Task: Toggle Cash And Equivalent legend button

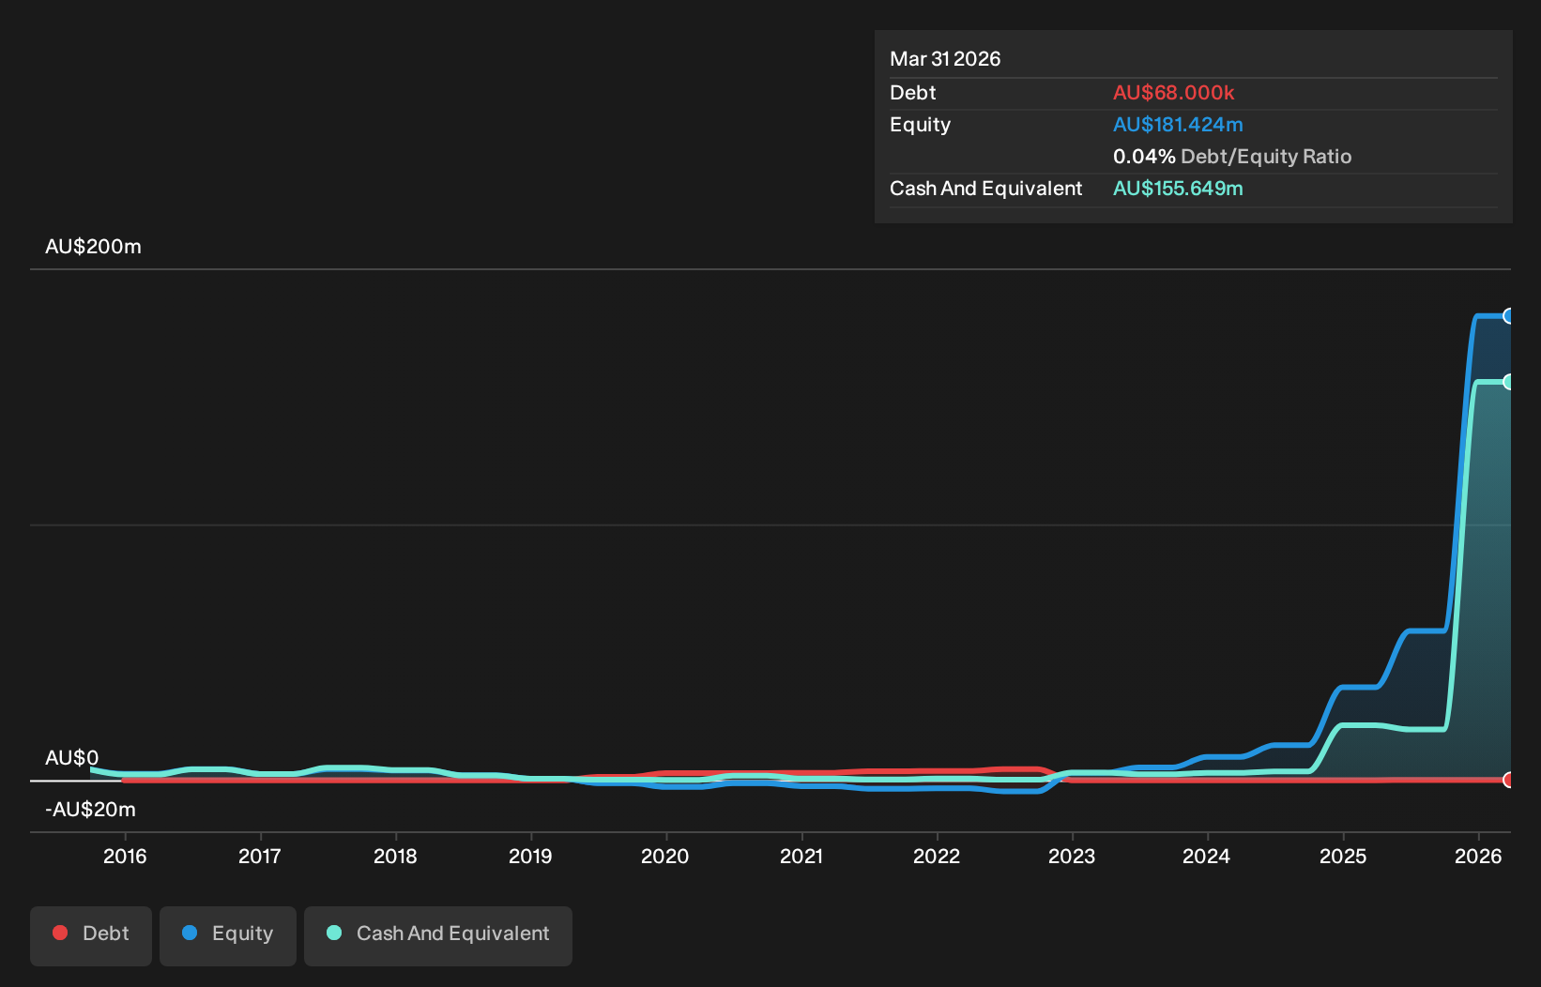Action: pos(438,935)
